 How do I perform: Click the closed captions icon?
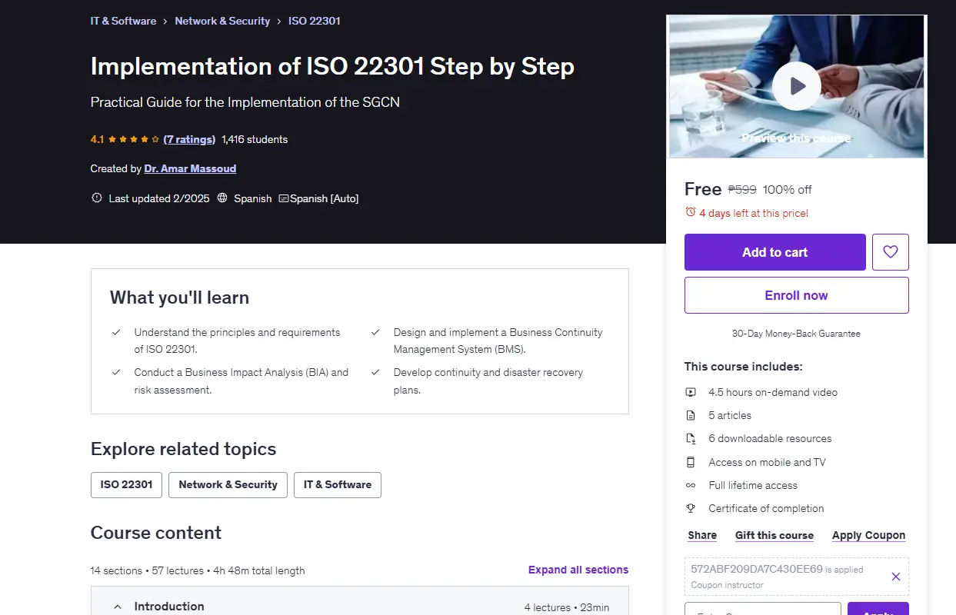point(284,198)
